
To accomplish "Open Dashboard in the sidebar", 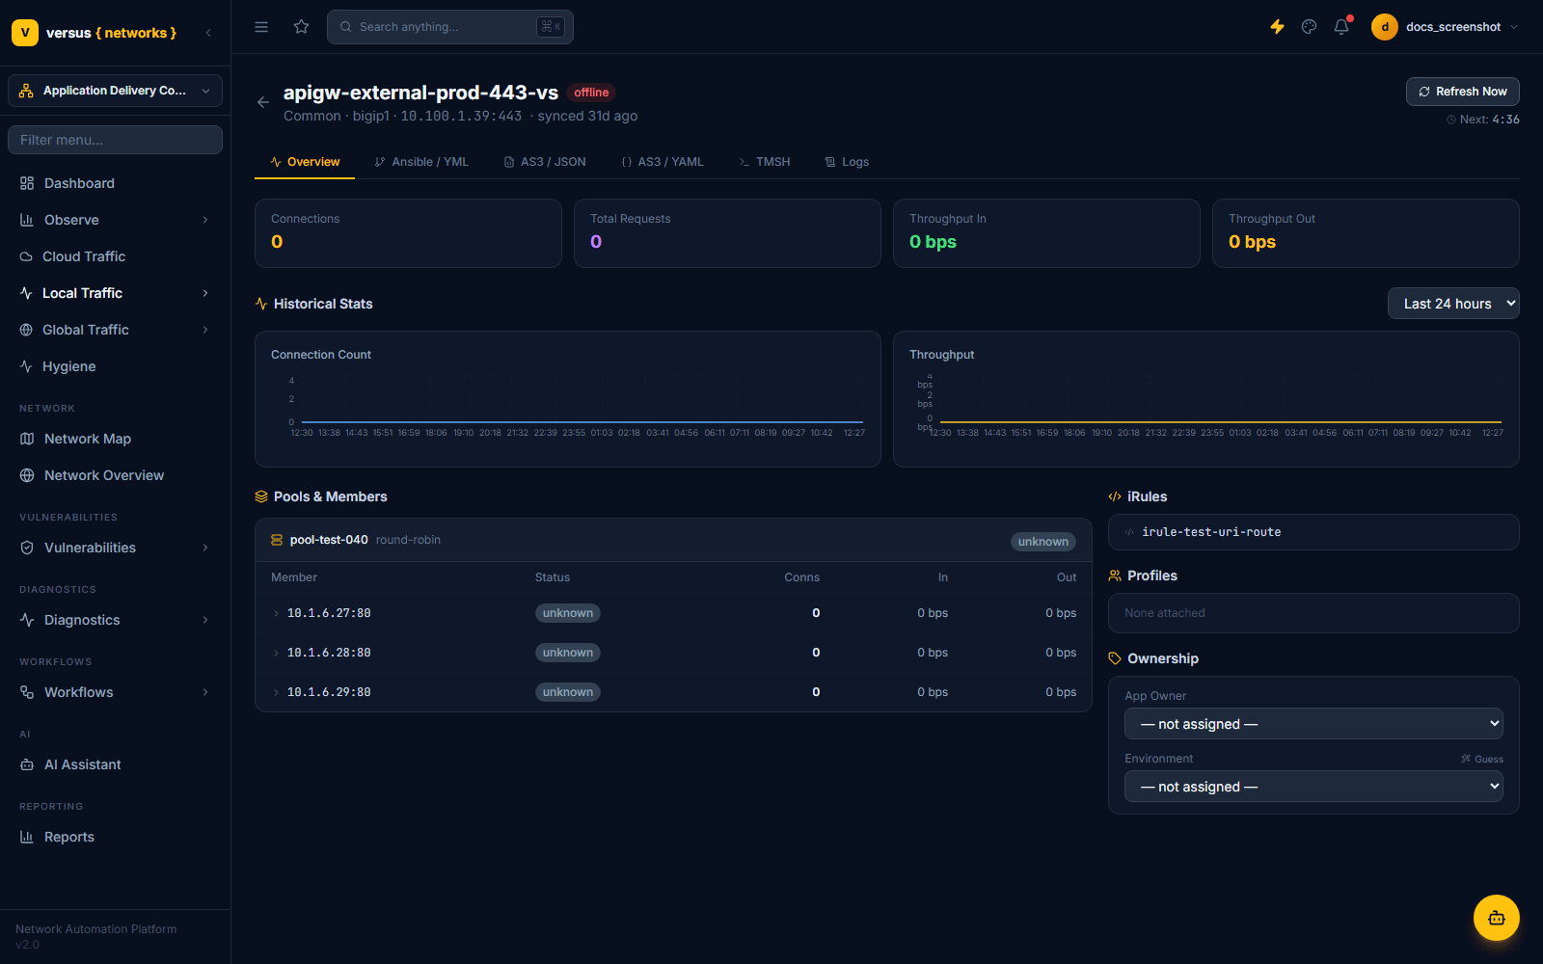I will (x=116, y=183).
